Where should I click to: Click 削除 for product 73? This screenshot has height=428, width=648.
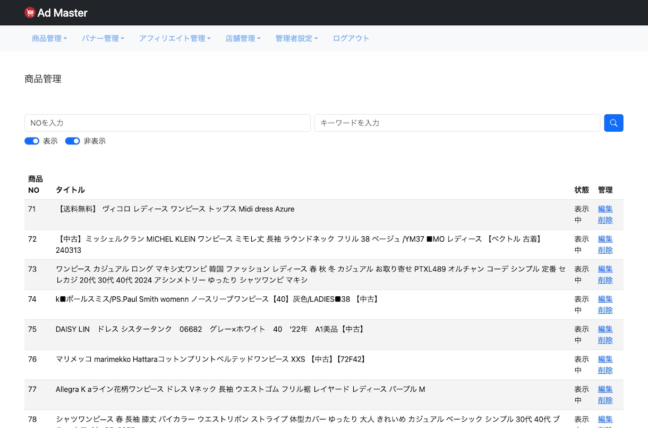(606, 280)
